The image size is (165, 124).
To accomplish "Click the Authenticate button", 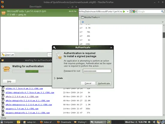I will pyautogui.click(x=104, y=83).
